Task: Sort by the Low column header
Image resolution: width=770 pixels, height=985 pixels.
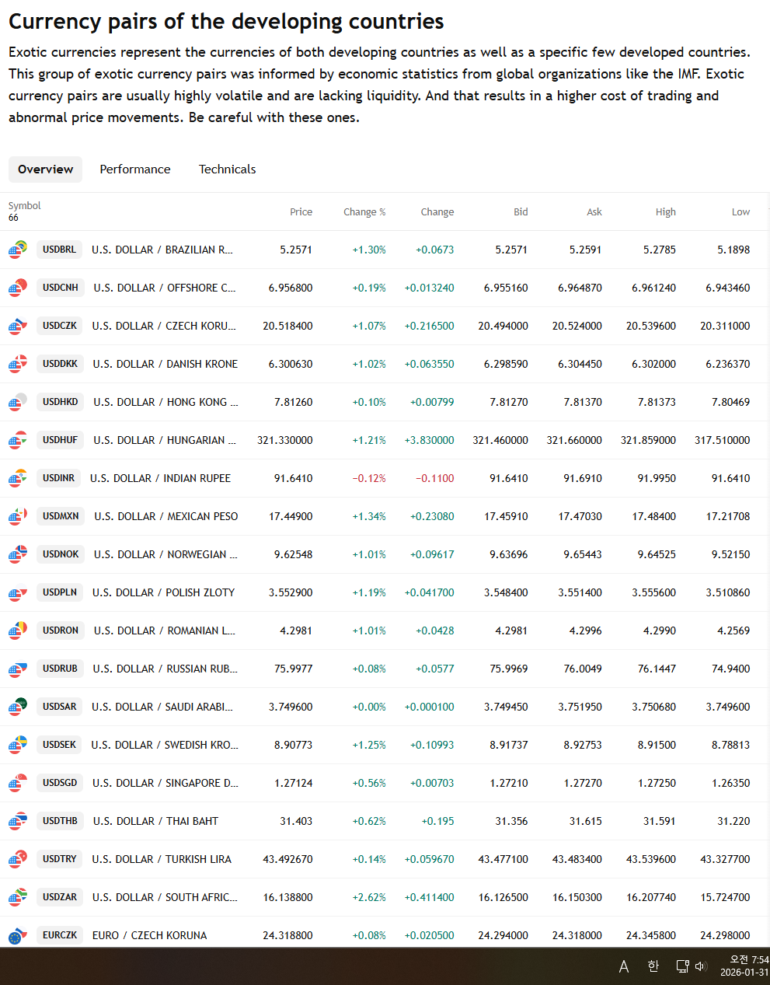Action: [741, 212]
